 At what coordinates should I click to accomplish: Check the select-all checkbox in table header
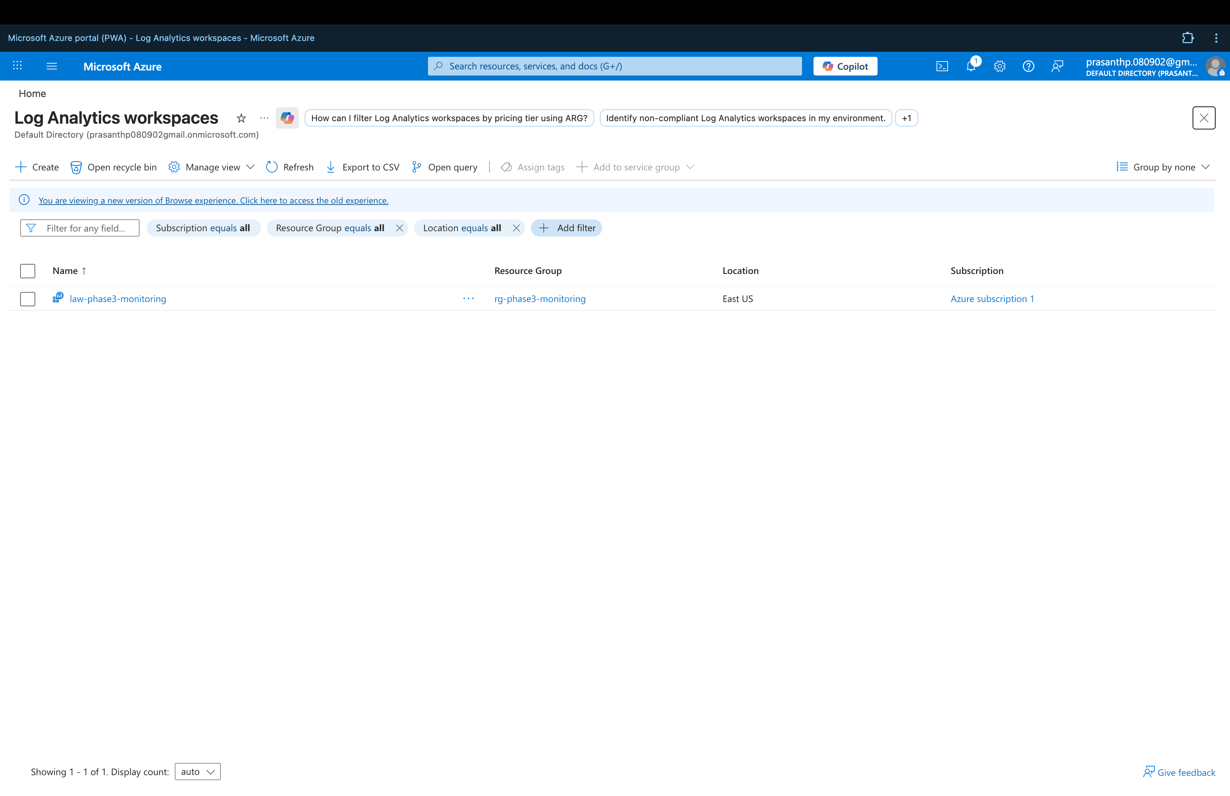tap(27, 271)
